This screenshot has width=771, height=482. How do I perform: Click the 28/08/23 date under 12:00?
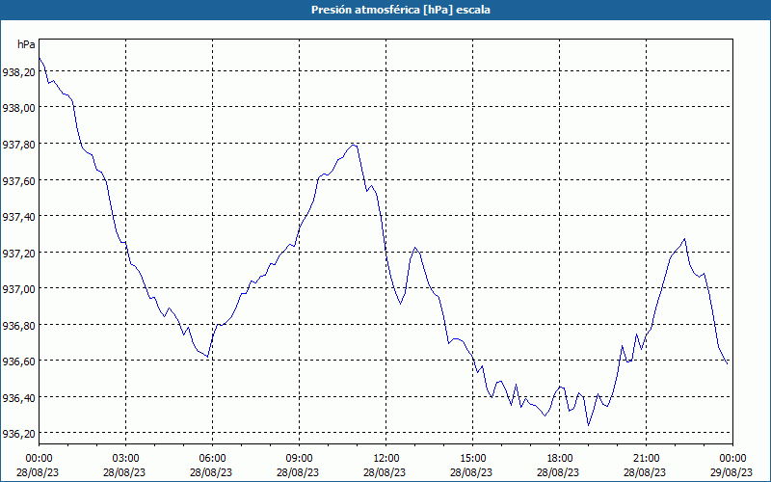click(385, 472)
